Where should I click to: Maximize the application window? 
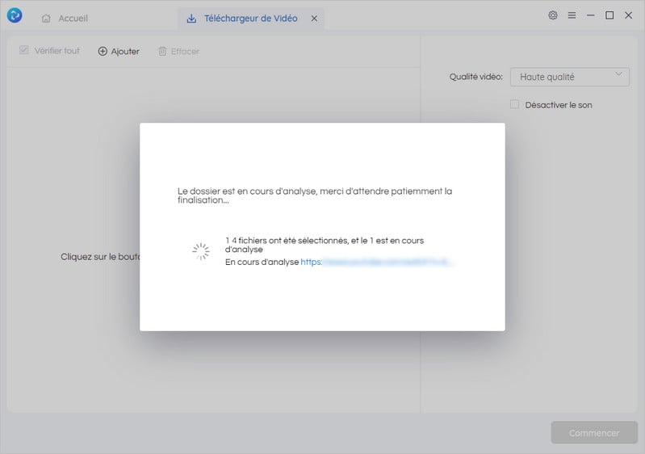(609, 15)
